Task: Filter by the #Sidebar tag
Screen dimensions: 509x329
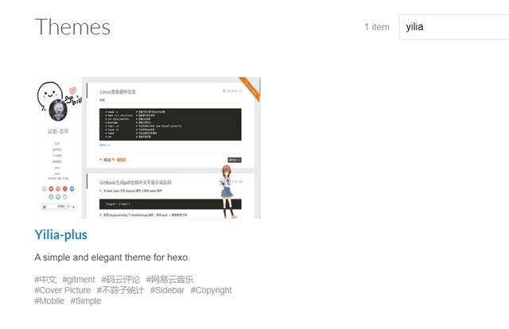Action: pyautogui.click(x=167, y=290)
